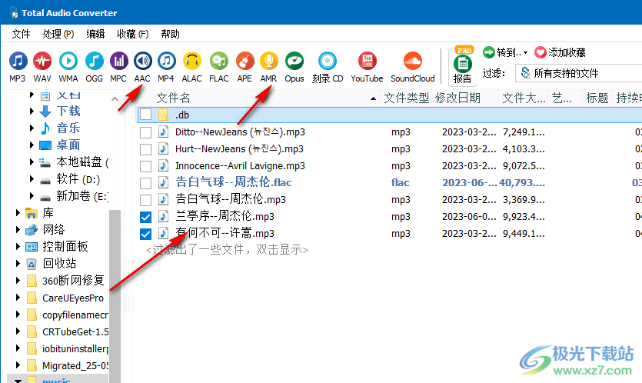Expand the 库 tree node

point(18,213)
